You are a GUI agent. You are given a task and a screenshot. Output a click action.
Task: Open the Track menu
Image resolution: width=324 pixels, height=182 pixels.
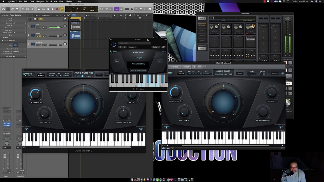point(32,1)
